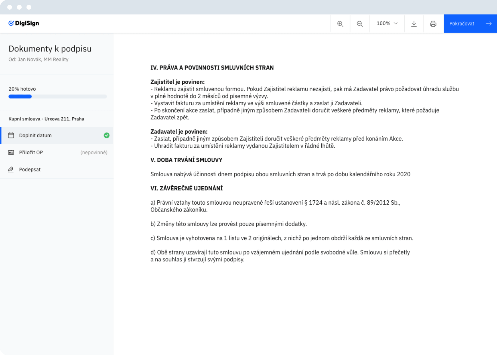Image resolution: width=497 pixels, height=355 pixels.
Task: Click the green checkmark on Doplnit datum
Action: coord(106,135)
